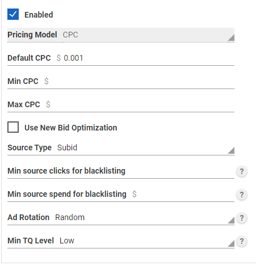
Task: Open help for Min source spend blacklisting
Action: pos(242,195)
